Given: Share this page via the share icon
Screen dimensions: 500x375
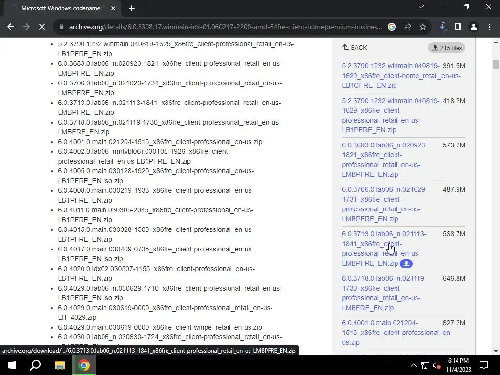Looking at the screenshot, I should point(407,27).
